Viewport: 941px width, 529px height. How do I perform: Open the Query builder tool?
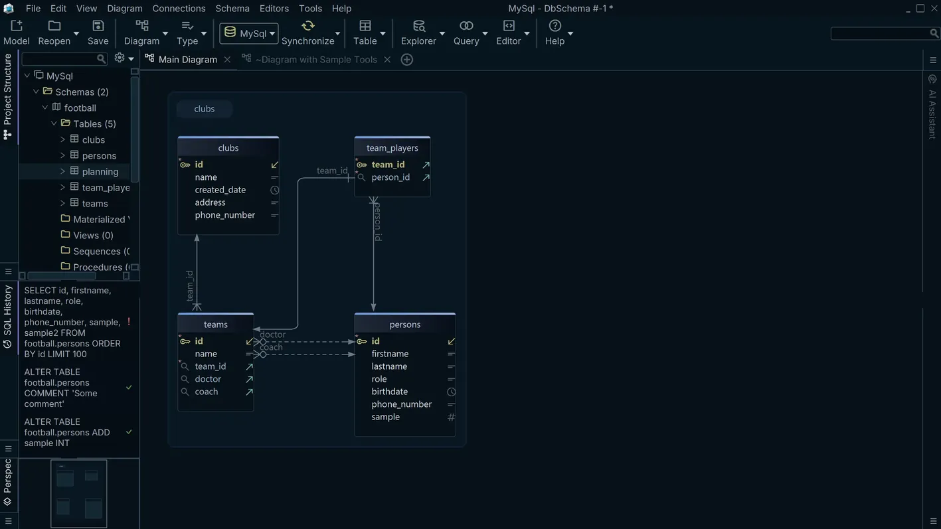pyautogui.click(x=465, y=25)
